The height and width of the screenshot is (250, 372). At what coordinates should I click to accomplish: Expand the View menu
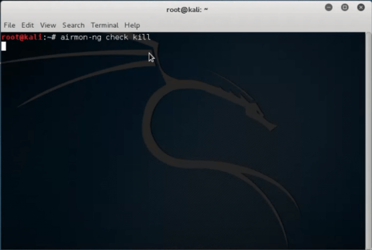coord(48,25)
